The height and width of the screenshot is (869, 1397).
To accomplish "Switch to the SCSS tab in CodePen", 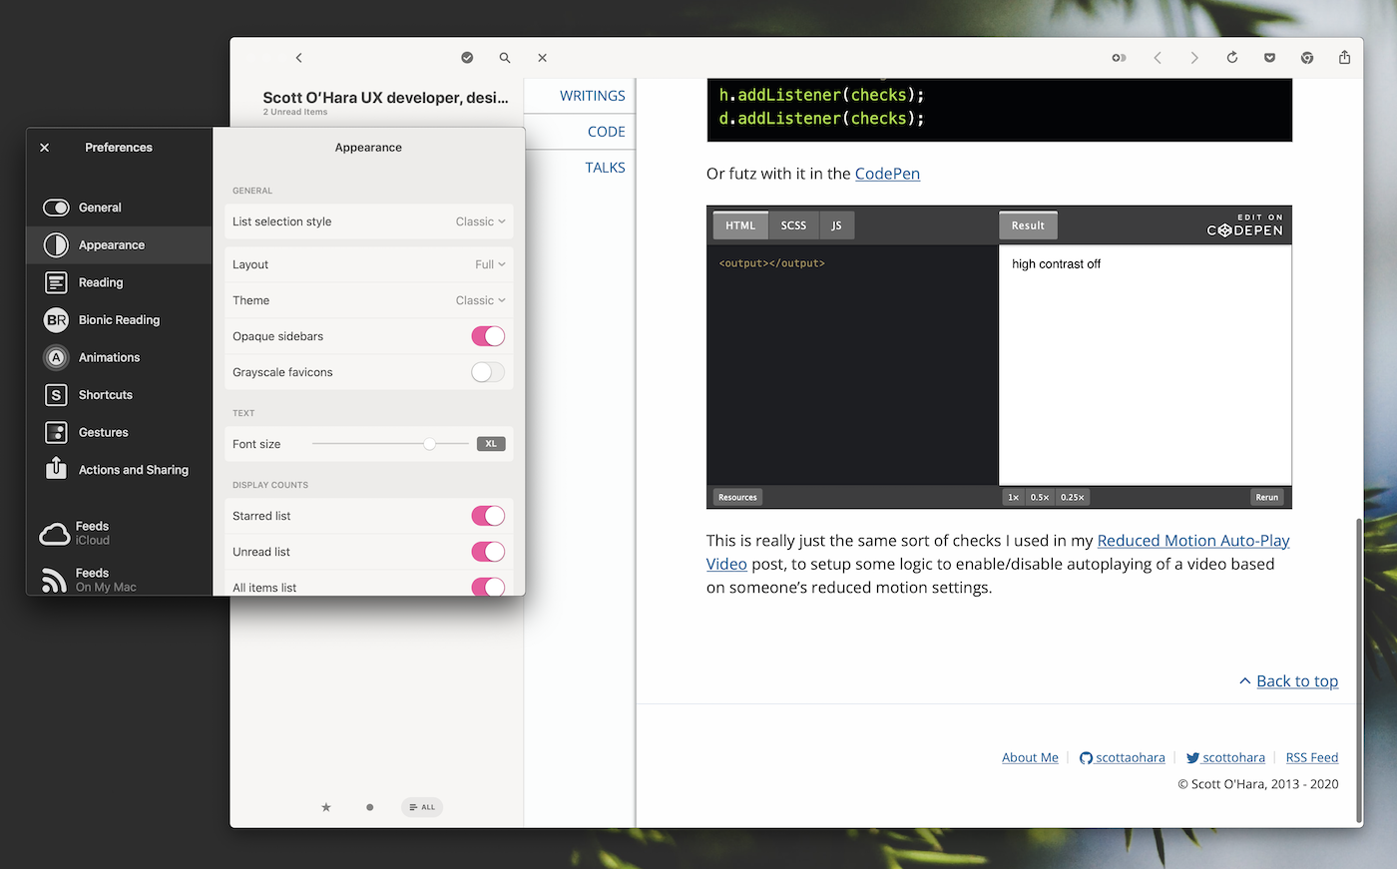I will click(x=794, y=225).
